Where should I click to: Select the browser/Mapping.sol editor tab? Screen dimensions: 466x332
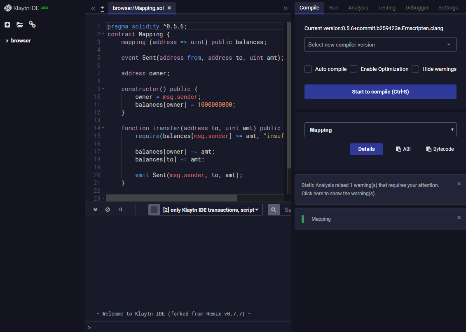coord(138,8)
